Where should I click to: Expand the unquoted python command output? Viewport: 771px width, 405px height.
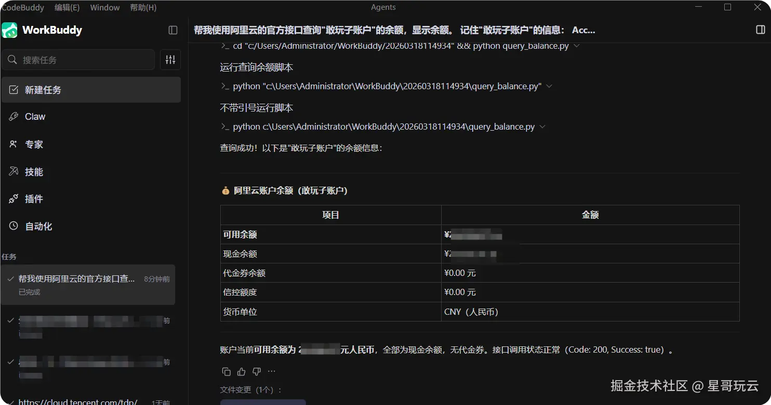click(542, 127)
